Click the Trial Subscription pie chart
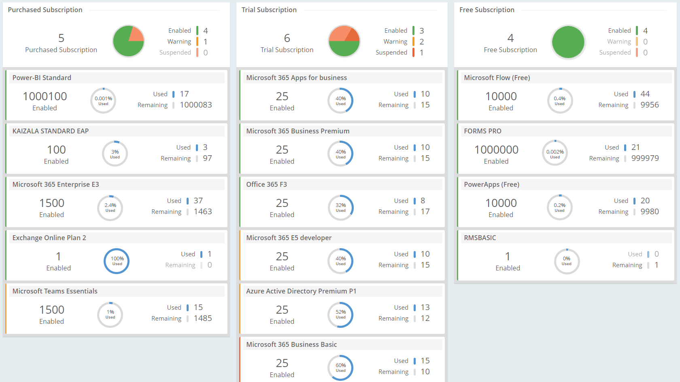 click(344, 41)
